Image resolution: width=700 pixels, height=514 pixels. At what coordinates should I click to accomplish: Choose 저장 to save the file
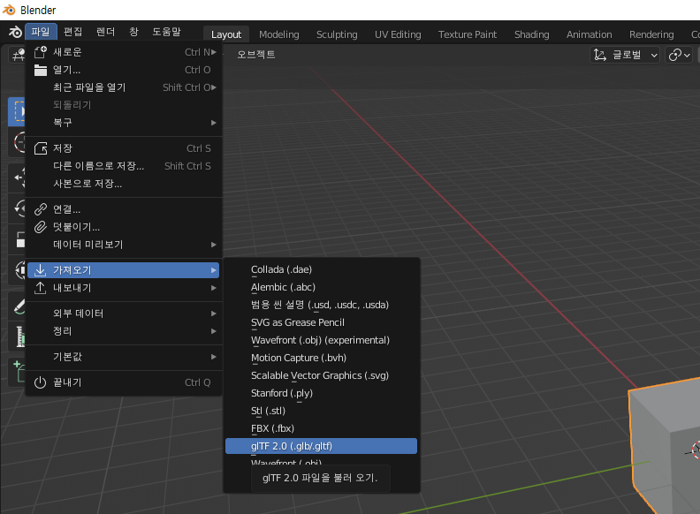pyautogui.click(x=124, y=148)
